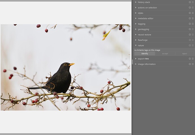
Task: Open presets menu for geotagging module
Action: click(x=193, y=29)
